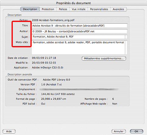Image resolution: width=147 pixels, height=135 pixels.
Task: Click the Affichage Web rapide label
Action: pos(94,104)
